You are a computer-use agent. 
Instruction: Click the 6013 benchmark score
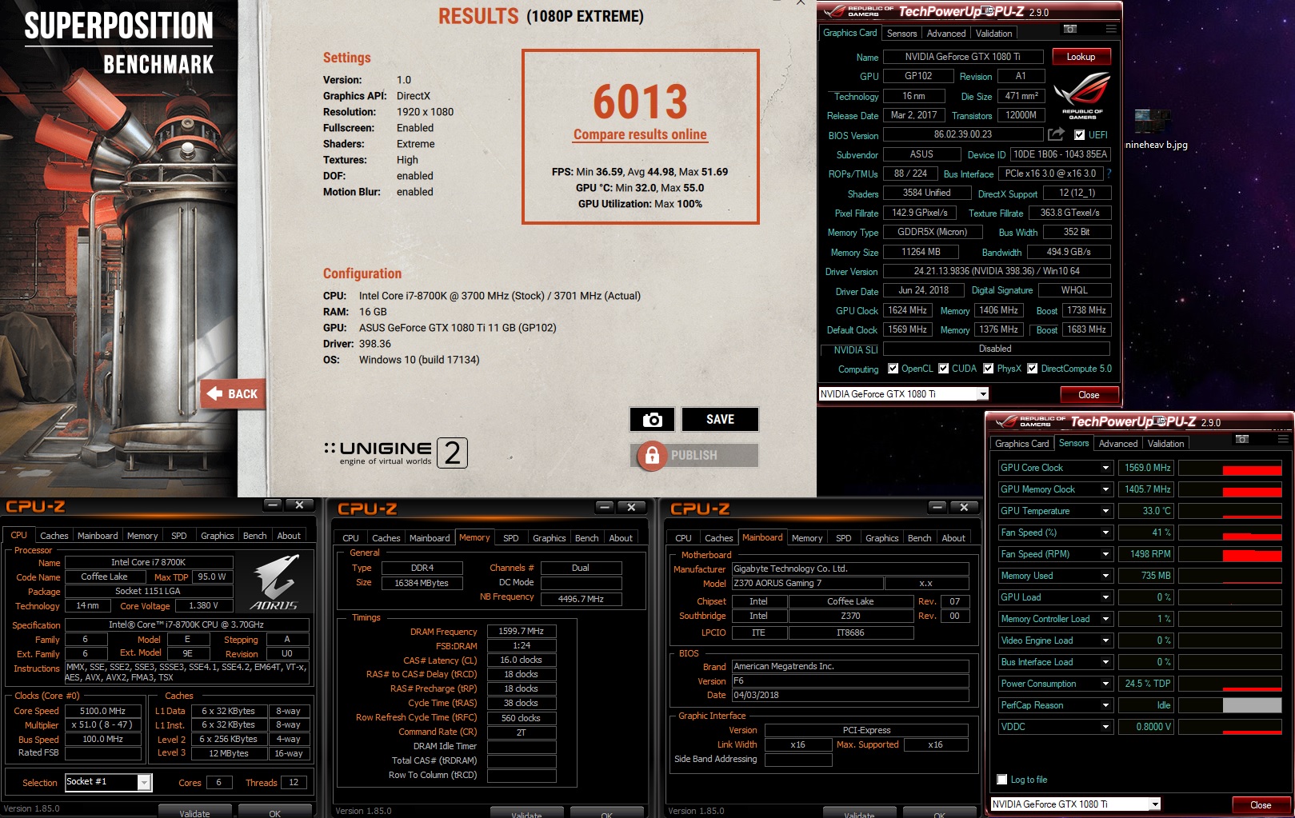click(640, 102)
